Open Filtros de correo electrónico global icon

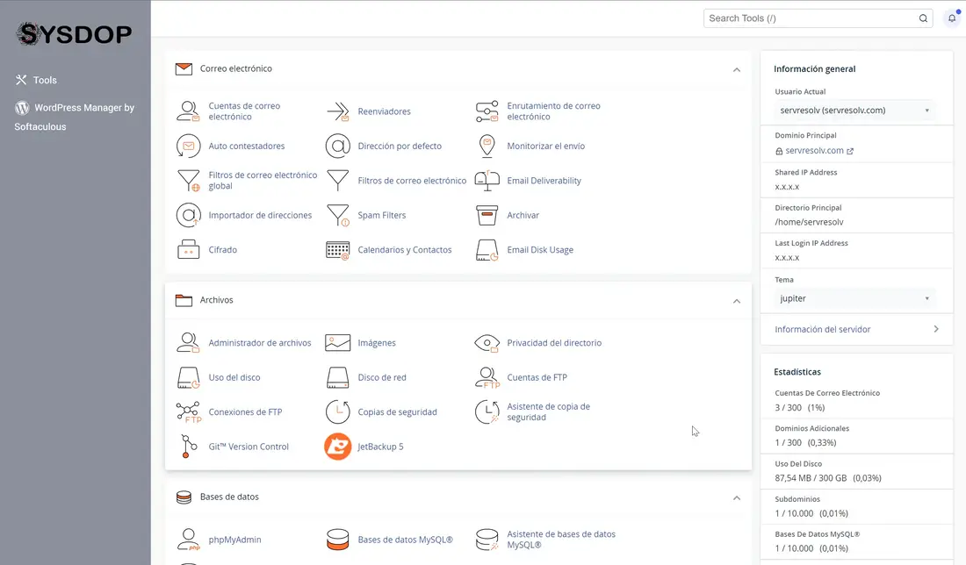188,181
